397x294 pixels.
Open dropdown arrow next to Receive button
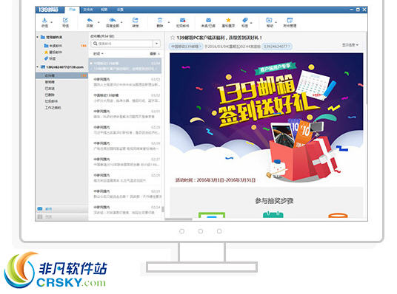(52, 22)
